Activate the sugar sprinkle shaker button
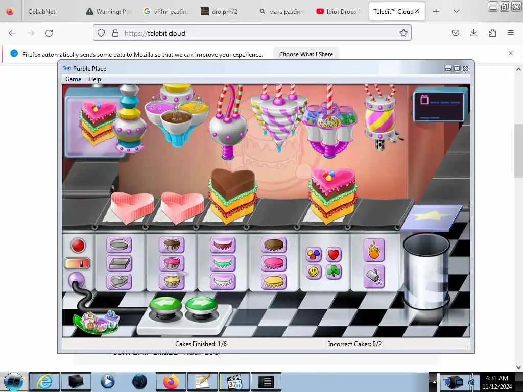 (x=374, y=277)
